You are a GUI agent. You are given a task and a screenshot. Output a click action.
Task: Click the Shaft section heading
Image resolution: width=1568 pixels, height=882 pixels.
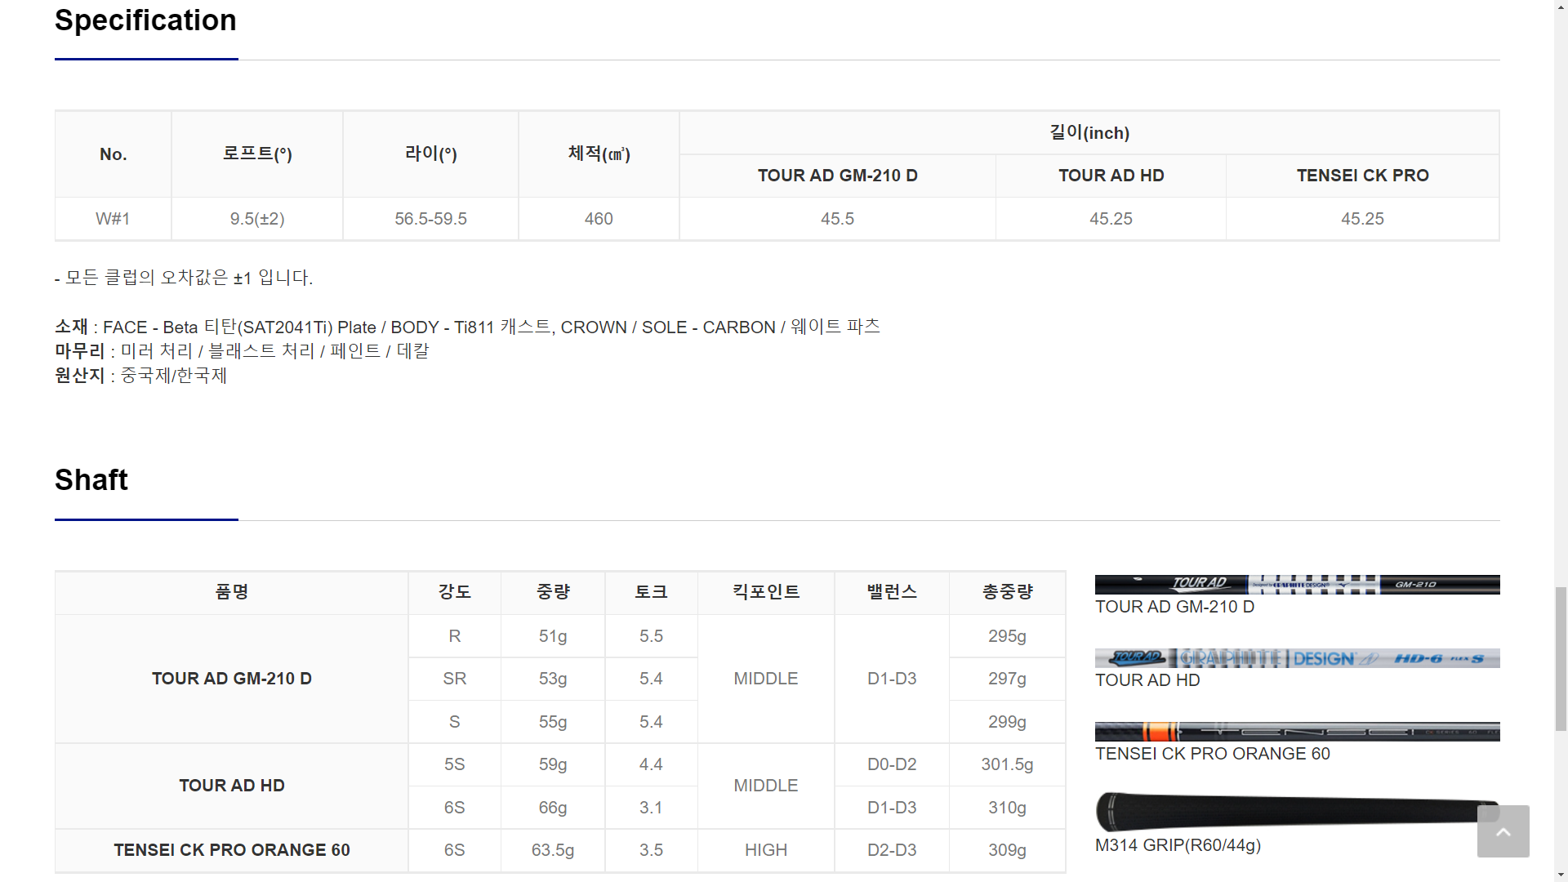91,480
